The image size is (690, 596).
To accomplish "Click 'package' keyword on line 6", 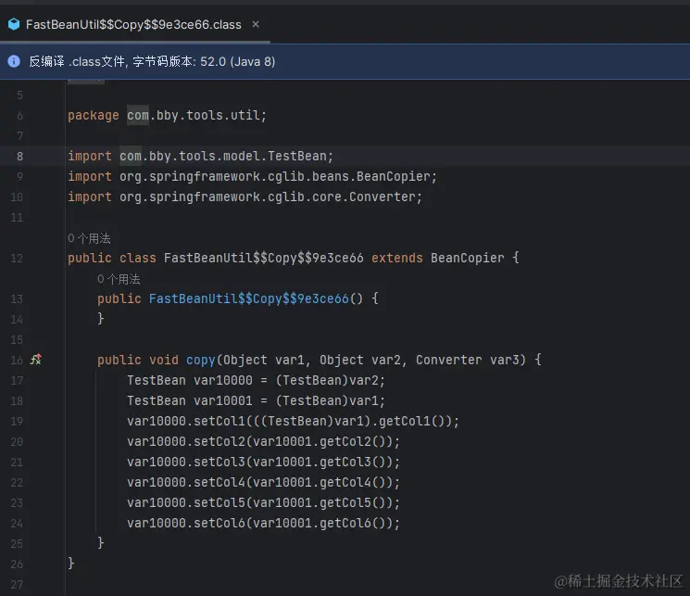I will click(x=94, y=116).
